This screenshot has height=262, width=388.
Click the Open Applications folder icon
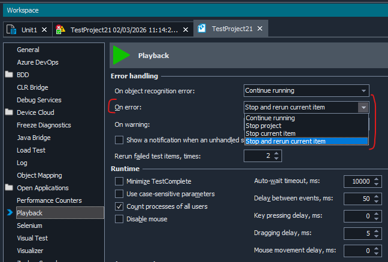pos(9,188)
